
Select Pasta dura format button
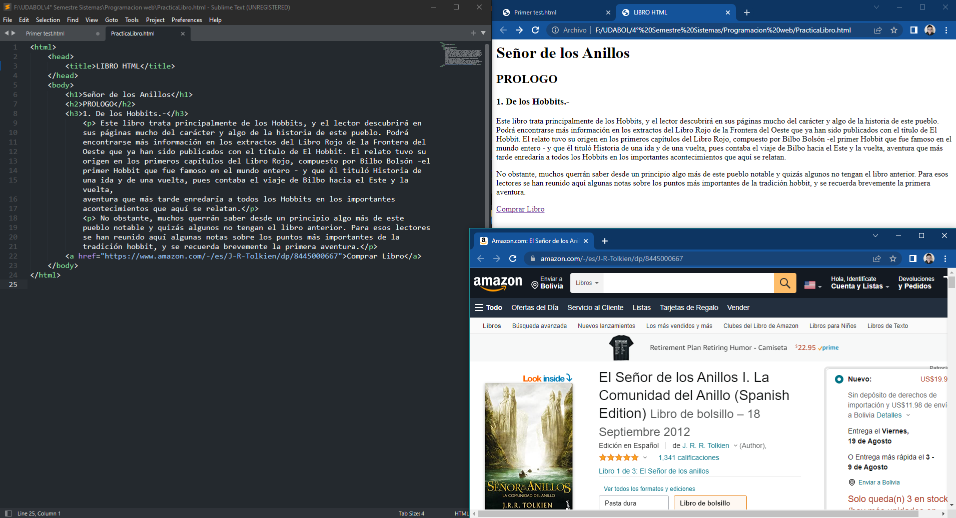coord(634,502)
